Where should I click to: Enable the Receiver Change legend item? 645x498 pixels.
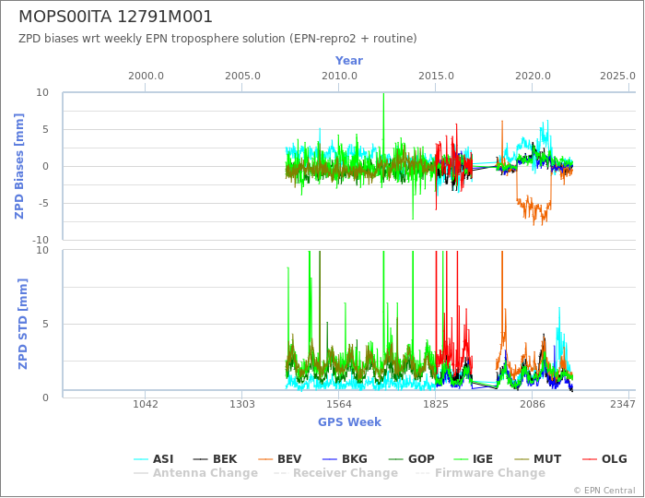pos(335,473)
